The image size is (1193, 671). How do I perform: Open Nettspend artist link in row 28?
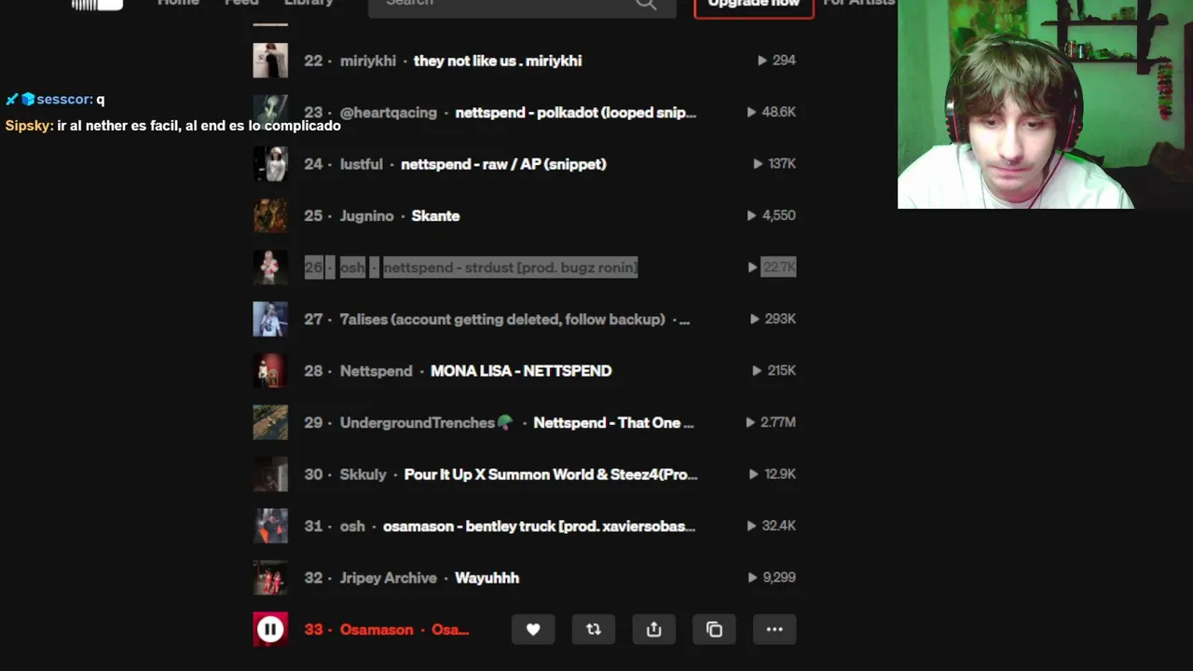click(x=377, y=371)
